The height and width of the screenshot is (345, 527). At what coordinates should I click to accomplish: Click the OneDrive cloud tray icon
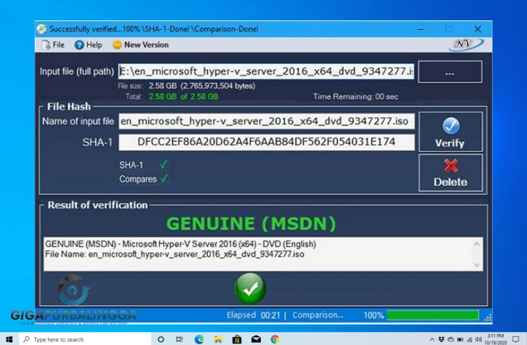pos(450,339)
